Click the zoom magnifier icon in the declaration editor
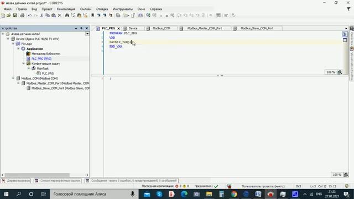 click(340, 72)
